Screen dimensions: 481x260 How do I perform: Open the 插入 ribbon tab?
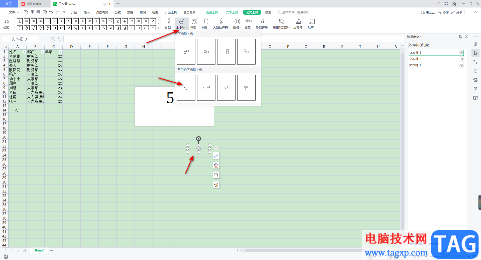pyautogui.click(x=87, y=12)
